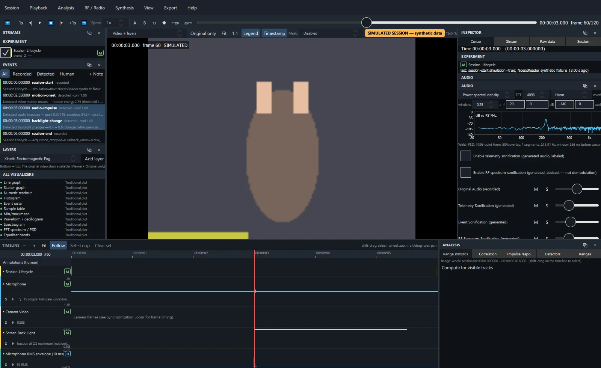Open the Hann window function dropdown
Viewport: 601px width, 368px height.
point(570,95)
